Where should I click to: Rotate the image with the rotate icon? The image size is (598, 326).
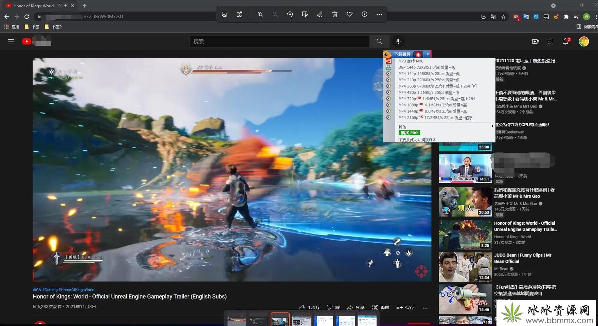290,14
